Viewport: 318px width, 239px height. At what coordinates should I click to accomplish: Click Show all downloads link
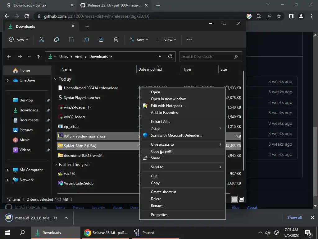[x=294, y=218]
